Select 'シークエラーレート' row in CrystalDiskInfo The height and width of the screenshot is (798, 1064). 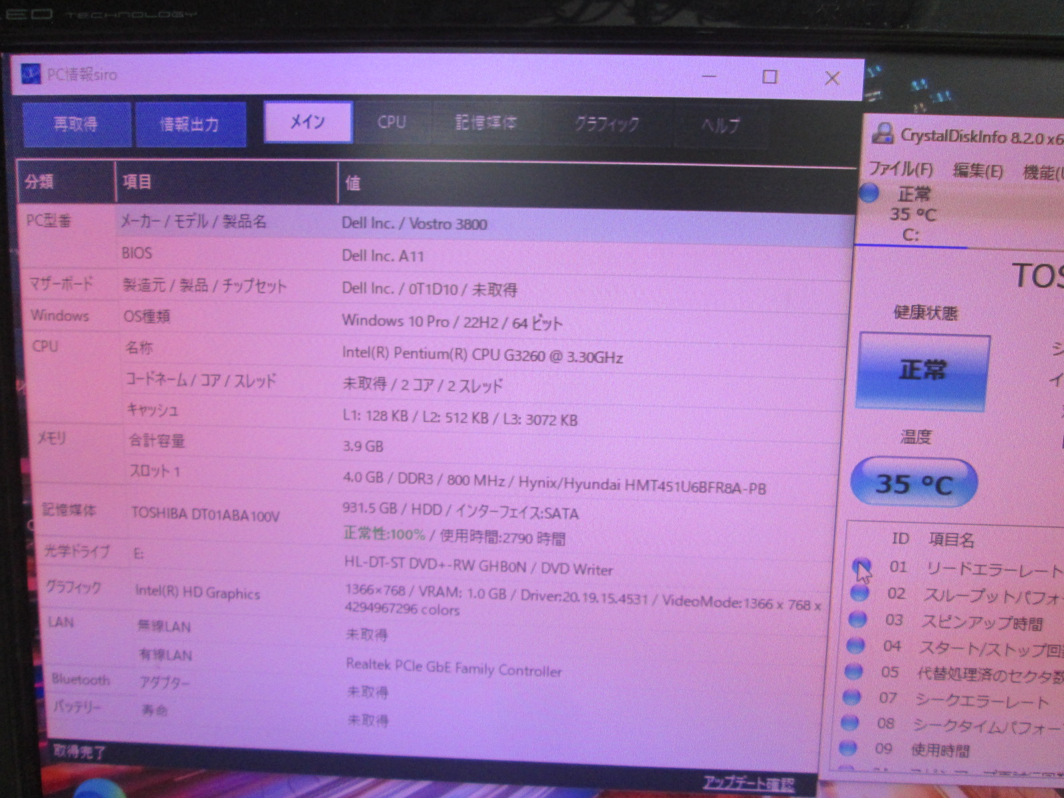(982, 700)
